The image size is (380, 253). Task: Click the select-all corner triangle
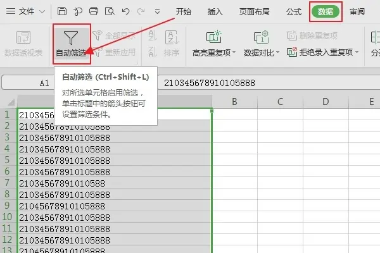[11, 102]
